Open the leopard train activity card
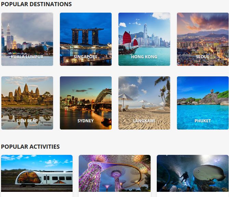The height and width of the screenshot is (197, 229). pos(37,176)
